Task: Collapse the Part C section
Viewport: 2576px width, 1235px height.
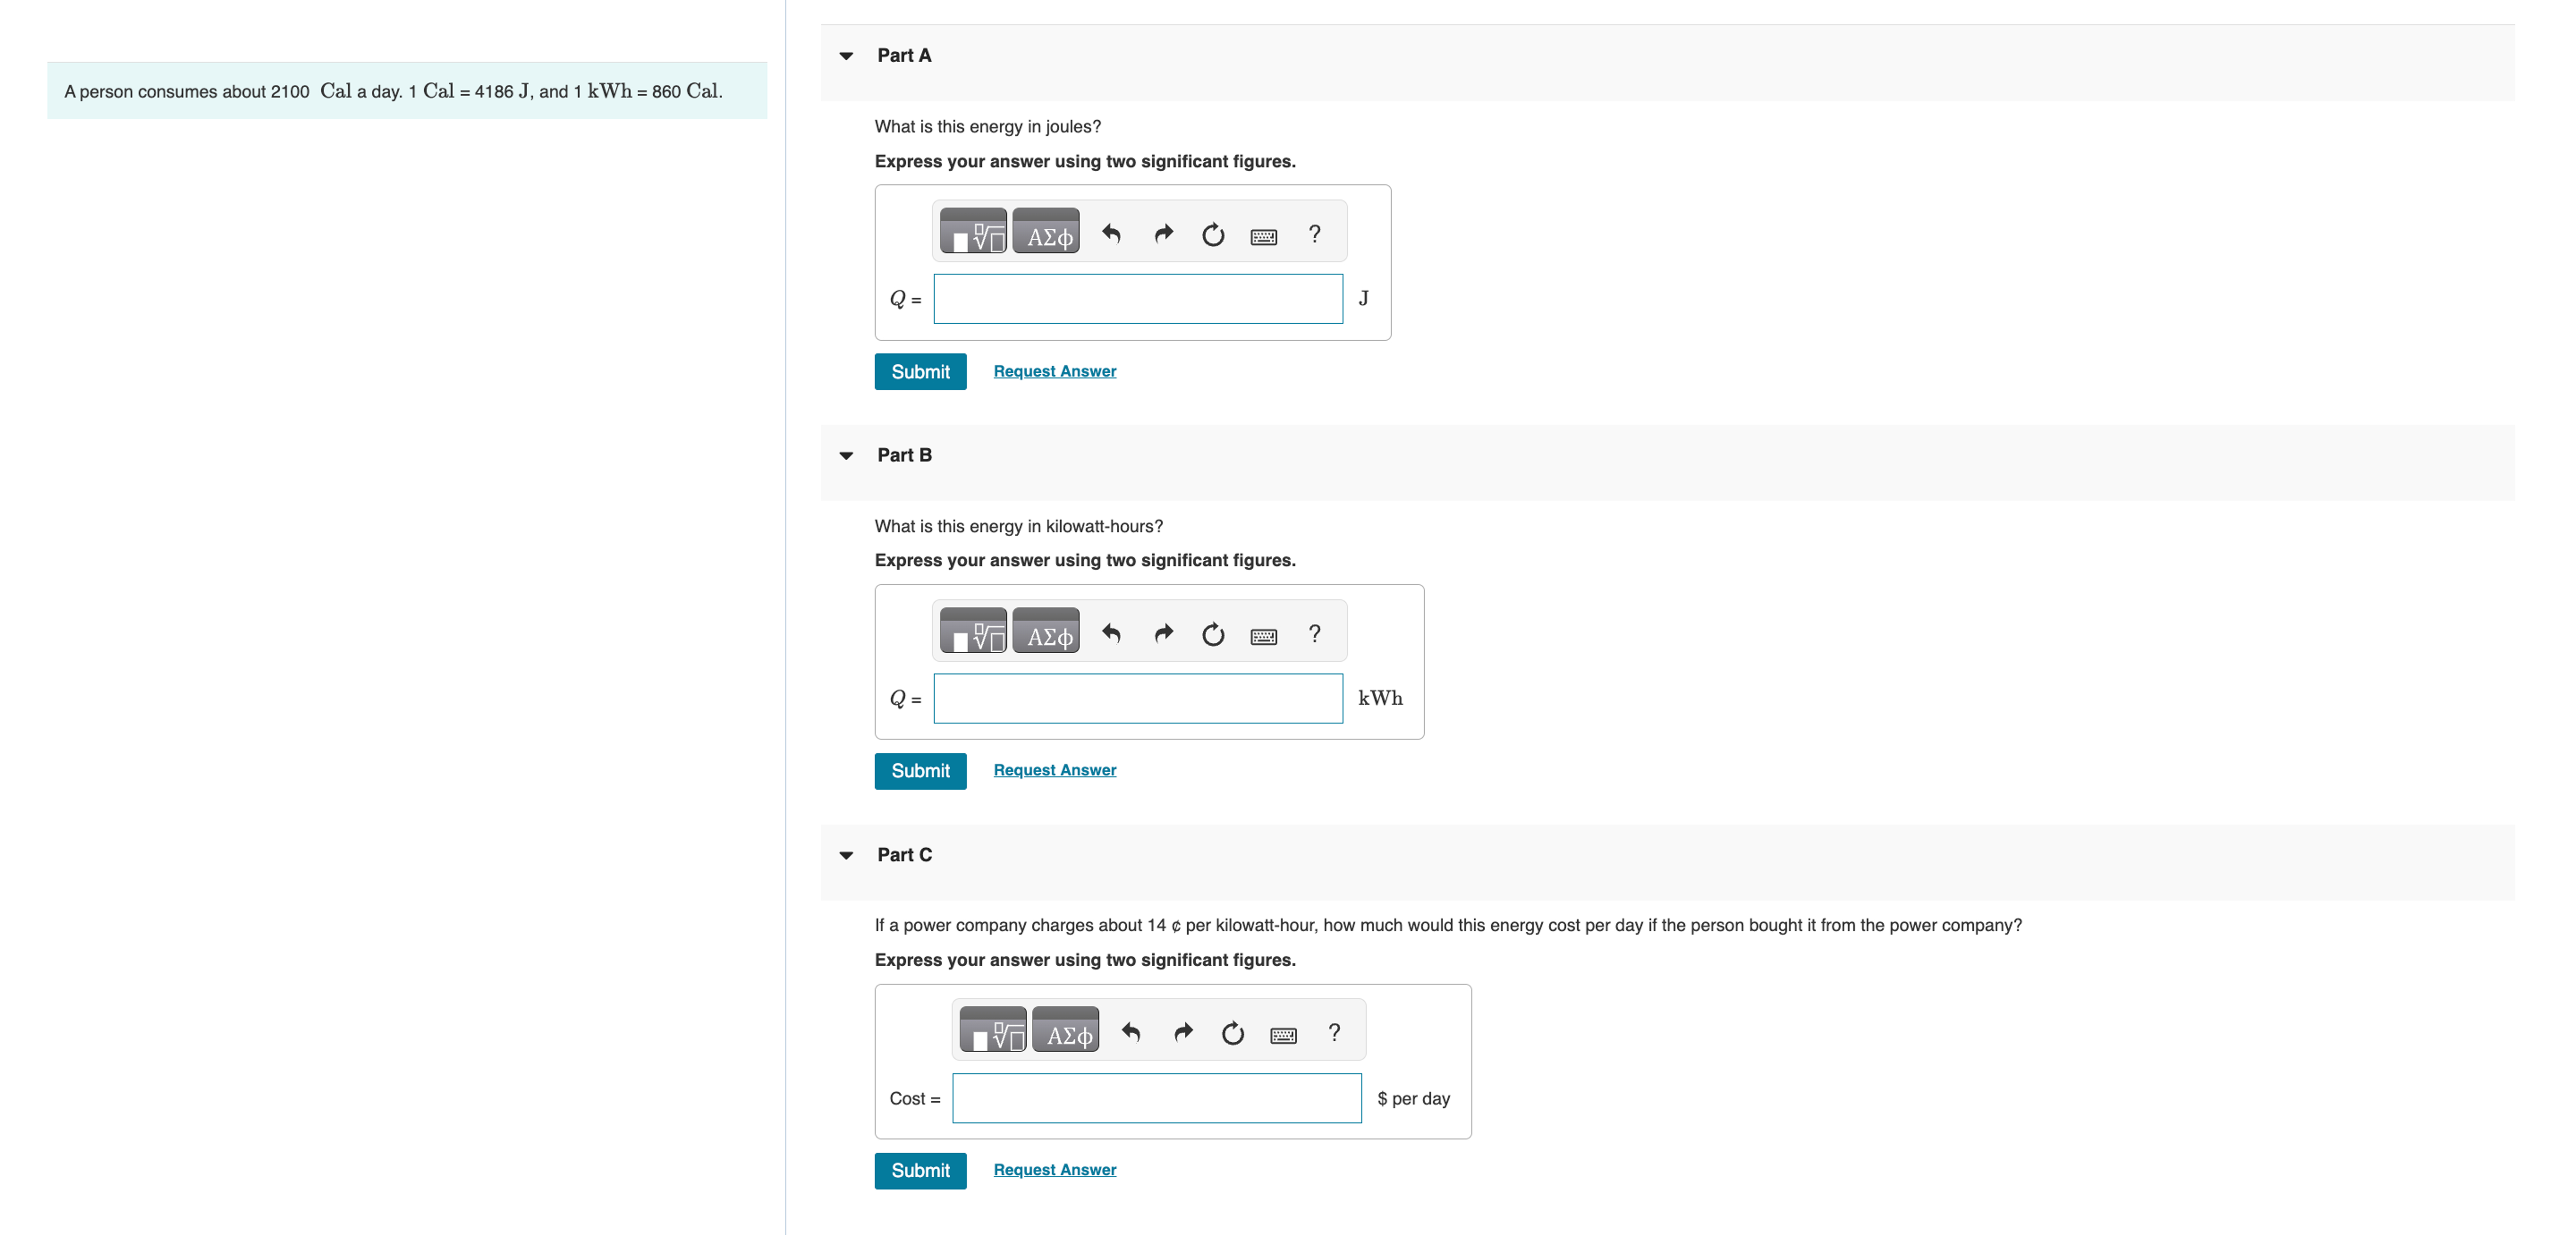Action: click(847, 855)
